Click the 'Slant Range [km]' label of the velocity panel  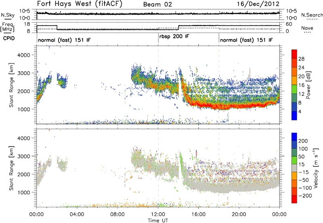click(x=11, y=168)
